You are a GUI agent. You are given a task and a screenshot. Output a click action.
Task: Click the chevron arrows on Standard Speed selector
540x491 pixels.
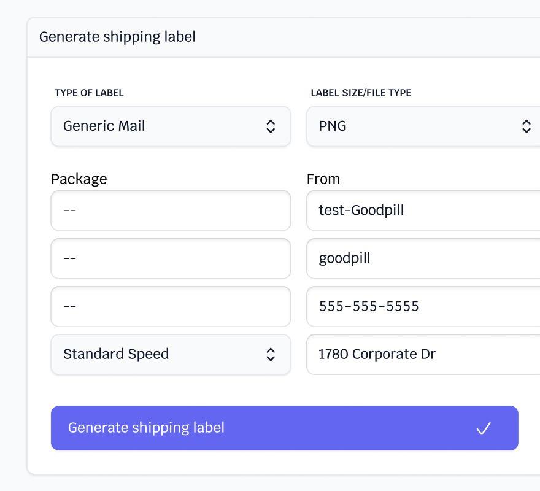coord(271,355)
